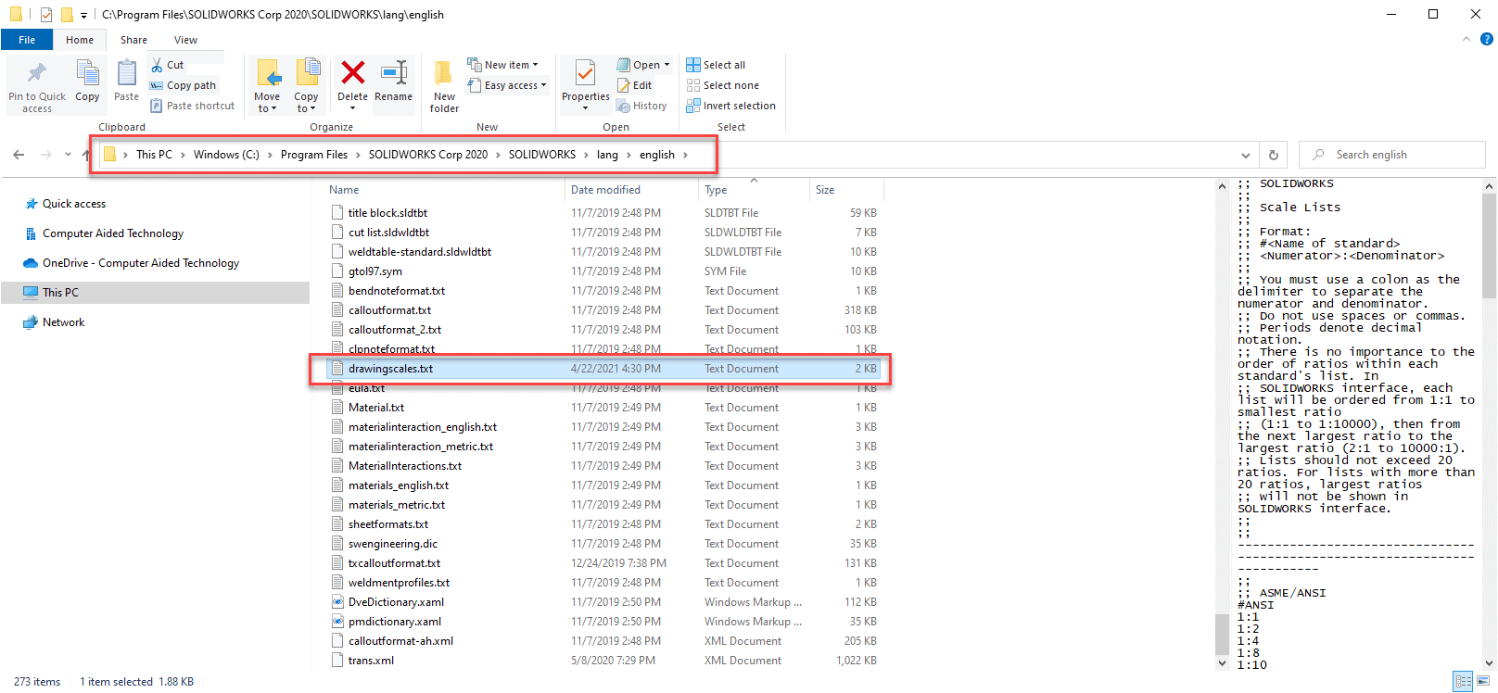This screenshot has width=1498, height=693.
Task: Click the History ribbon command
Action: [x=641, y=106]
